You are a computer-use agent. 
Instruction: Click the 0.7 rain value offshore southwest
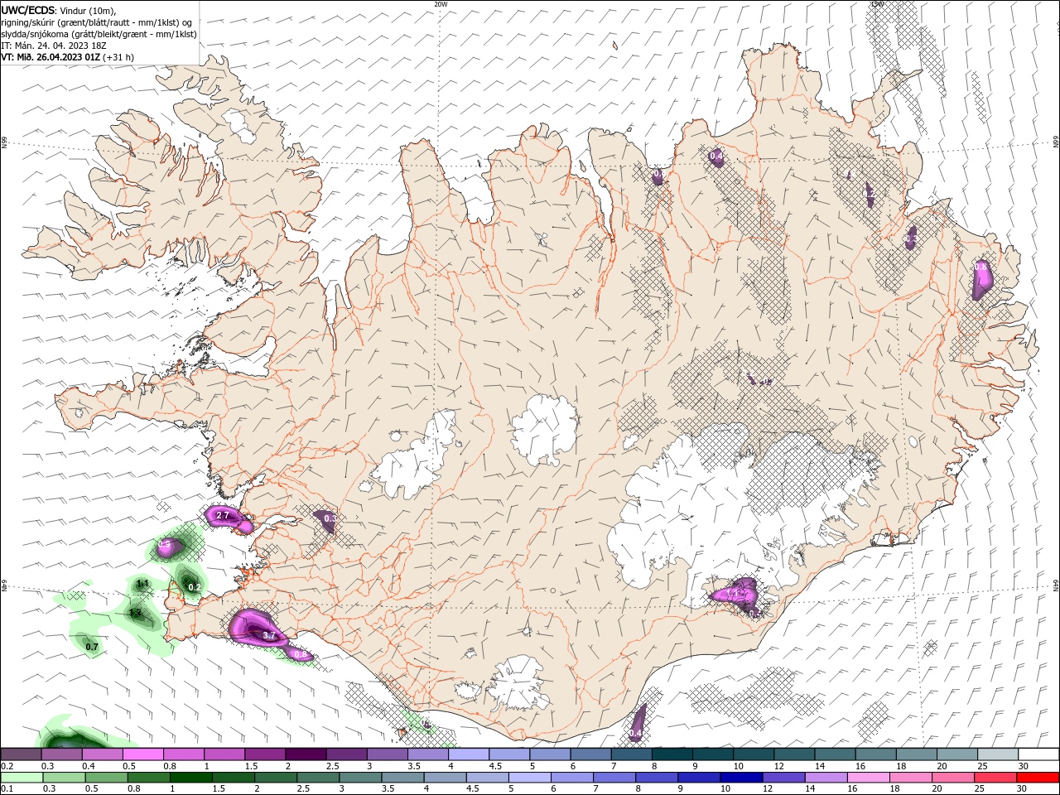click(92, 647)
